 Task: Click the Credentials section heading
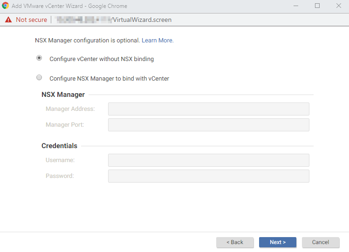(x=59, y=146)
